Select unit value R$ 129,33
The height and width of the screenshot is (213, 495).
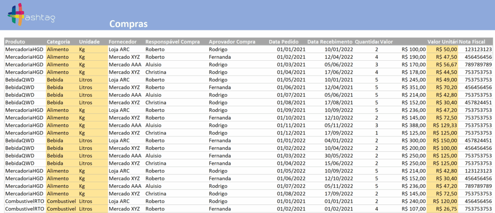pyautogui.click(x=445, y=125)
